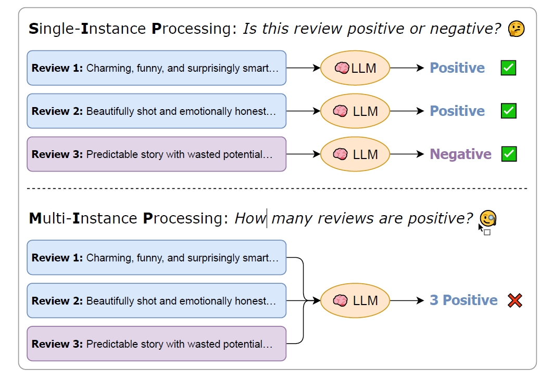Click the red X mark beside 3 Positive
The image size is (553, 382).
click(x=515, y=301)
